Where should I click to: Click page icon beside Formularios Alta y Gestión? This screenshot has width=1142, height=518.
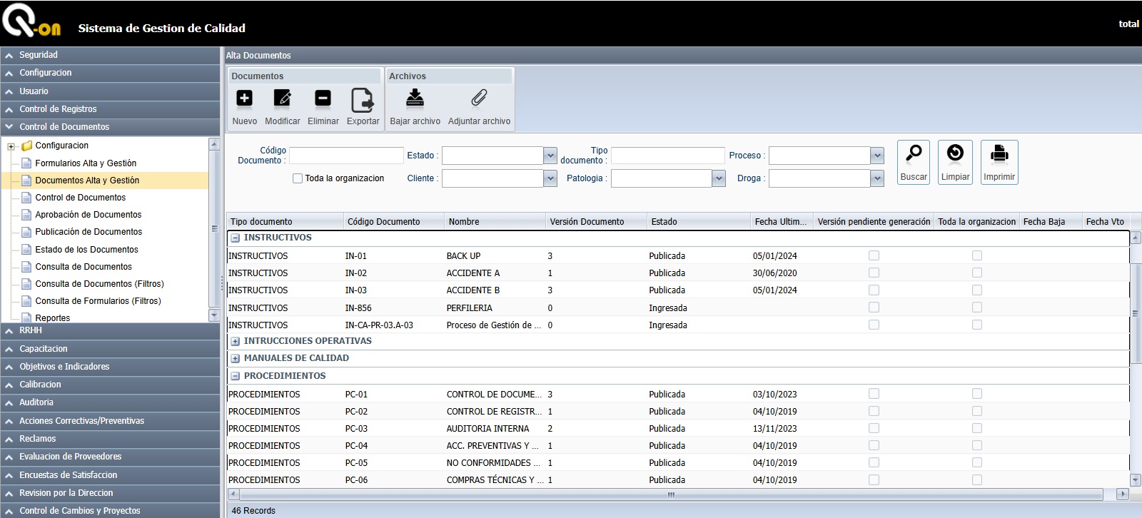tap(26, 163)
